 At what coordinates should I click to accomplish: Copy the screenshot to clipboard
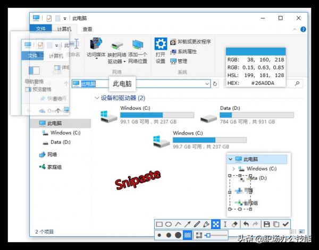point(276,224)
